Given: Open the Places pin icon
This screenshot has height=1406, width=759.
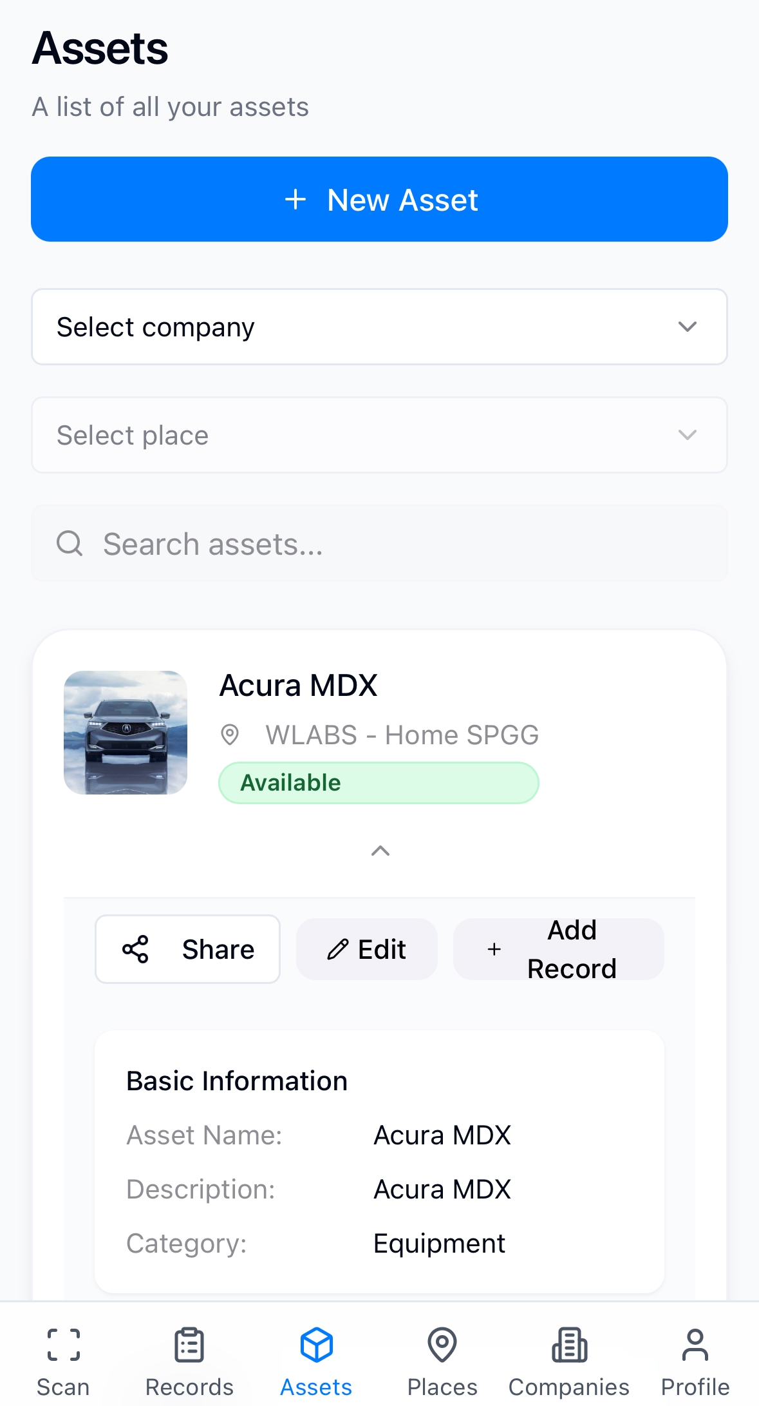Looking at the screenshot, I should click(442, 1345).
